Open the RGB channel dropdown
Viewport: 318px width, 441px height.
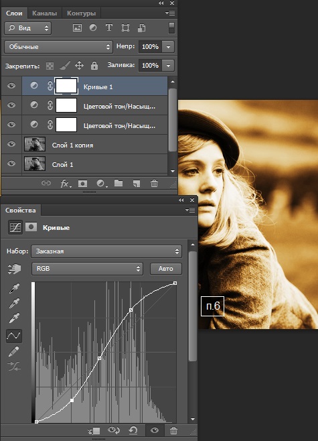pos(87,269)
